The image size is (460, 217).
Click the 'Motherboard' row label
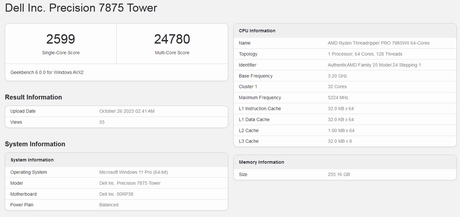[24, 194]
